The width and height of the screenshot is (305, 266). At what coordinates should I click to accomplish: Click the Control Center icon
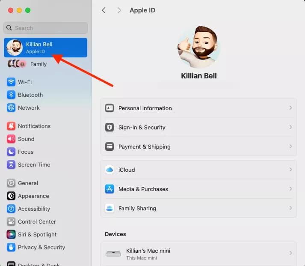pos(11,221)
